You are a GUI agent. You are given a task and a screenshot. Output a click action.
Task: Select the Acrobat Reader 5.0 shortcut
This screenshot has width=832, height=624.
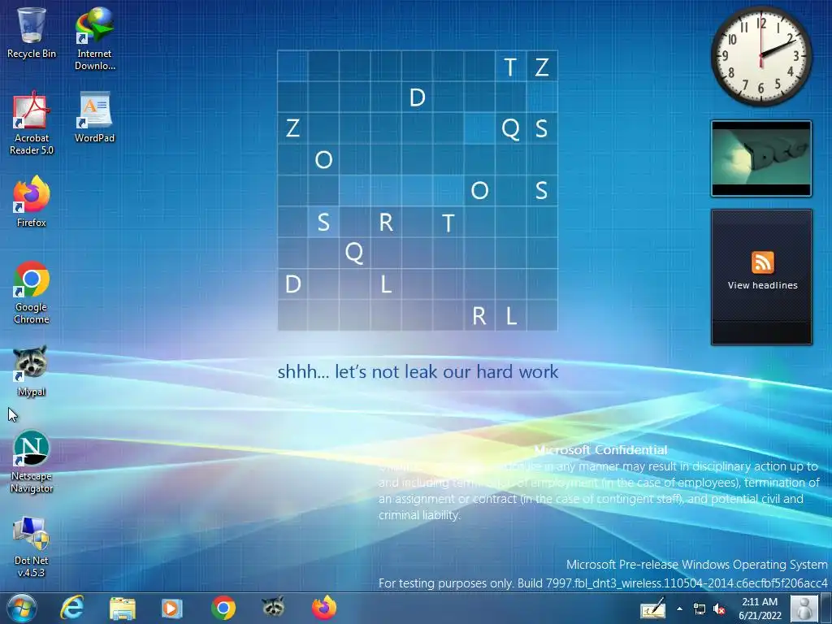[32, 123]
